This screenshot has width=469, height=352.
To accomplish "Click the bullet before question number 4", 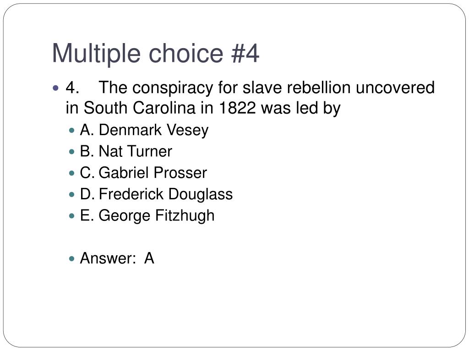I will point(55,88).
